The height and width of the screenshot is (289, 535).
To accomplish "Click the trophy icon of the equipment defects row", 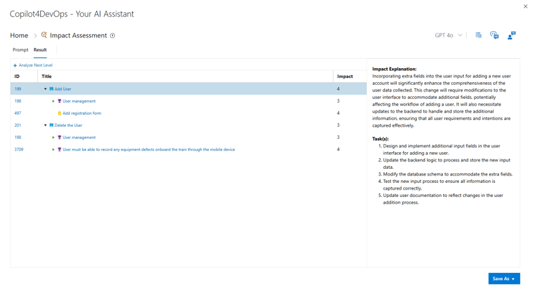I will (59, 150).
